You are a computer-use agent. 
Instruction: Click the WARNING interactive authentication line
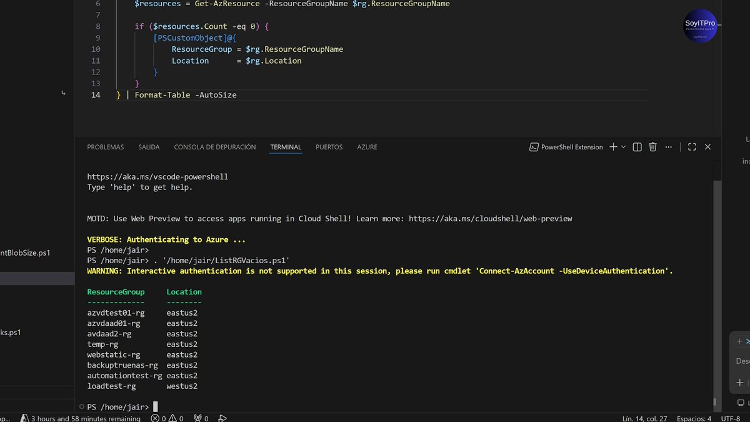coord(380,271)
